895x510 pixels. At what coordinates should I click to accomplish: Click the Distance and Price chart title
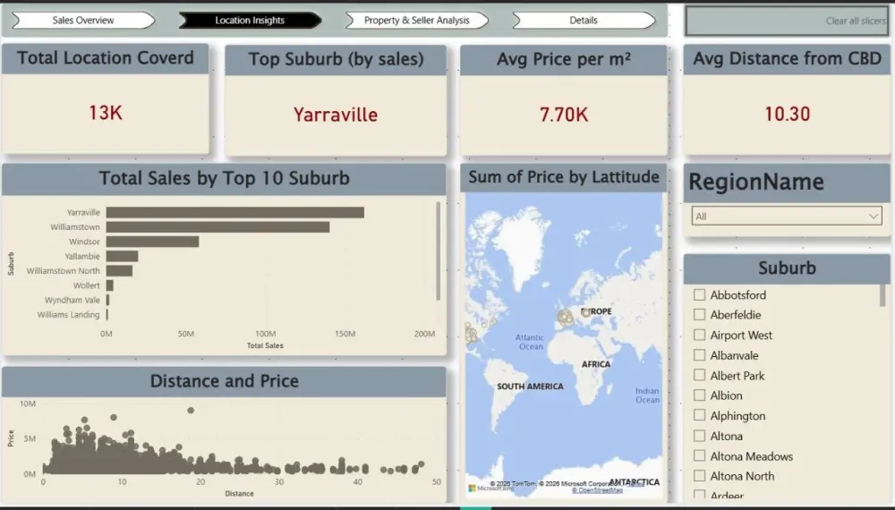[x=225, y=381]
